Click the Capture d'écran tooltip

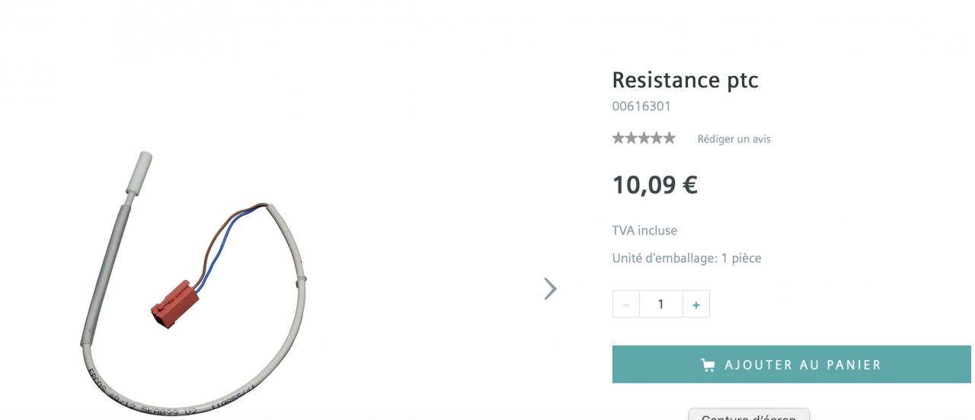(749, 415)
